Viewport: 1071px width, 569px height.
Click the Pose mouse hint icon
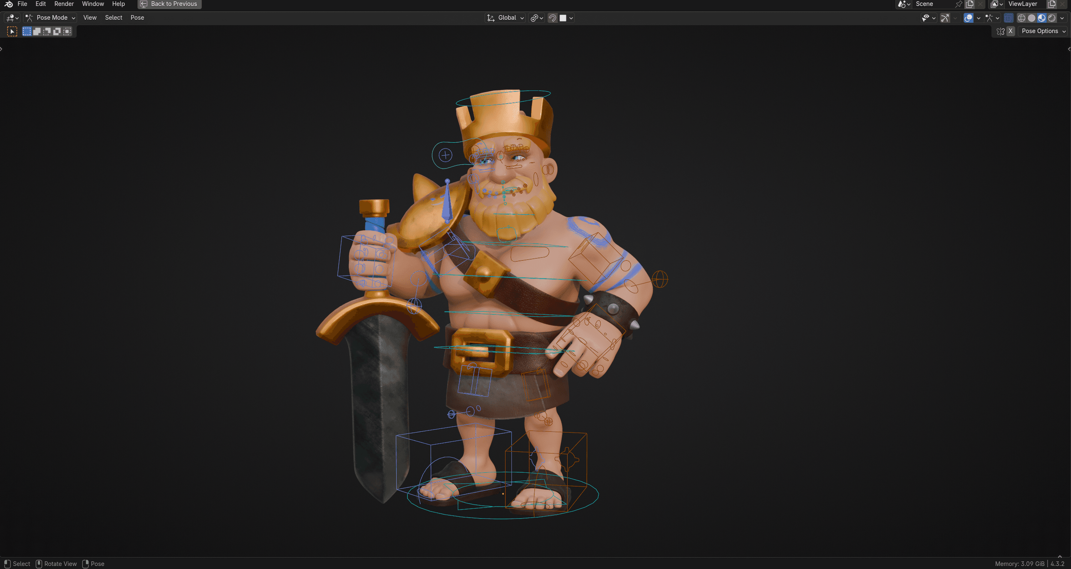pyautogui.click(x=85, y=564)
